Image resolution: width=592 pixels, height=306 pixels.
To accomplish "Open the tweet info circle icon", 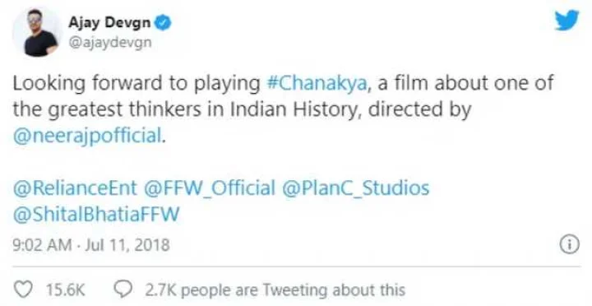I will pos(569,245).
